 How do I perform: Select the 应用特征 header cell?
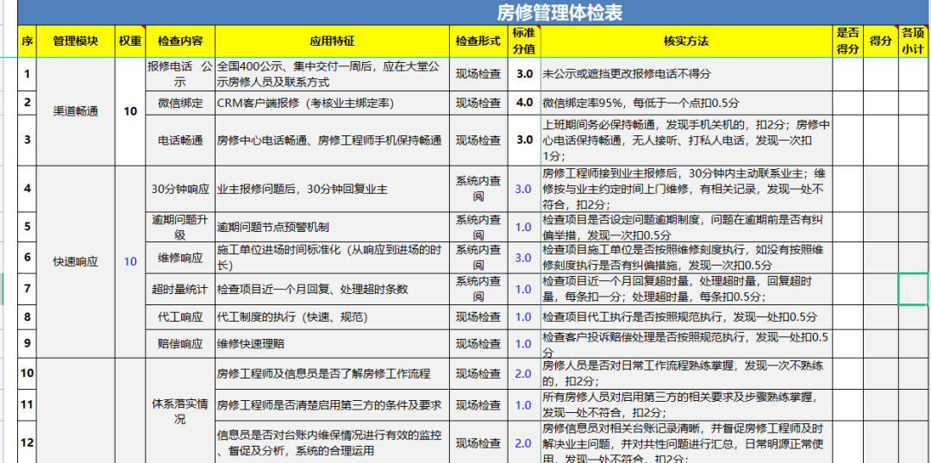[333, 41]
